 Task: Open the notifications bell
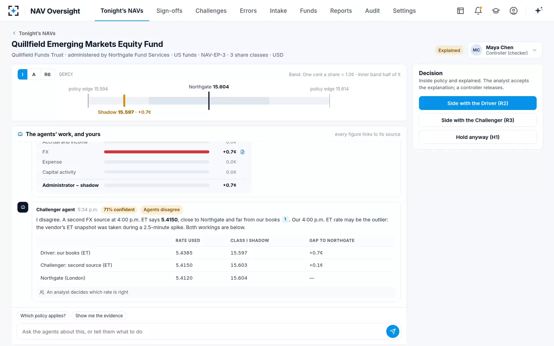[x=478, y=11]
